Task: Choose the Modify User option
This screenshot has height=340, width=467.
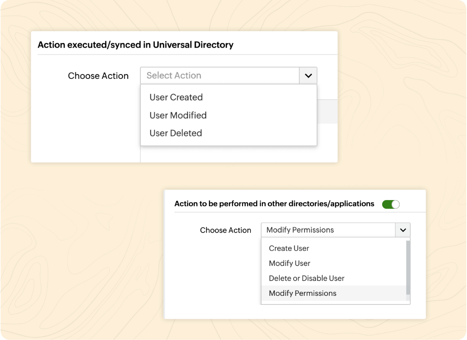Action: (x=289, y=263)
